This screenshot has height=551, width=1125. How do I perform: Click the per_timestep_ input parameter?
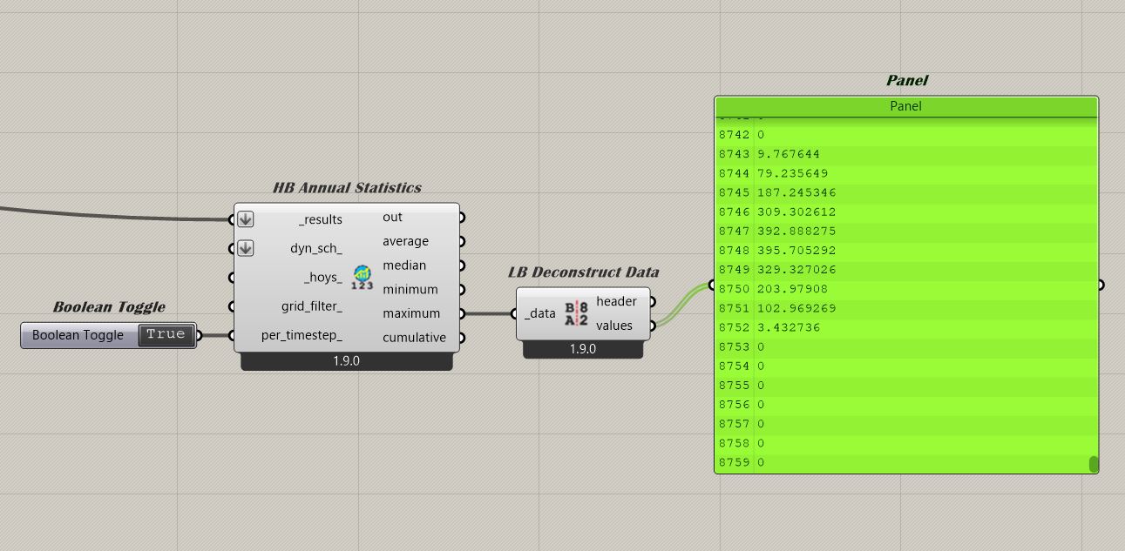[x=302, y=335]
